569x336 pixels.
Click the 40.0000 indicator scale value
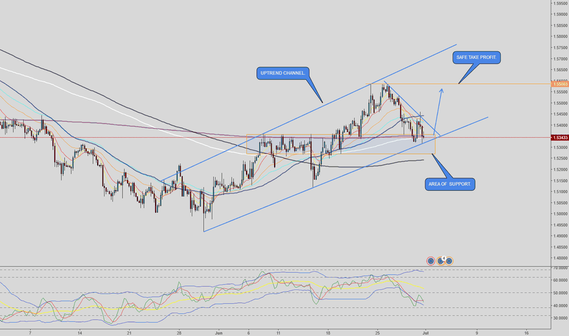coord(560,305)
